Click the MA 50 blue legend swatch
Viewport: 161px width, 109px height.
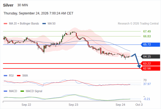coord(44,24)
